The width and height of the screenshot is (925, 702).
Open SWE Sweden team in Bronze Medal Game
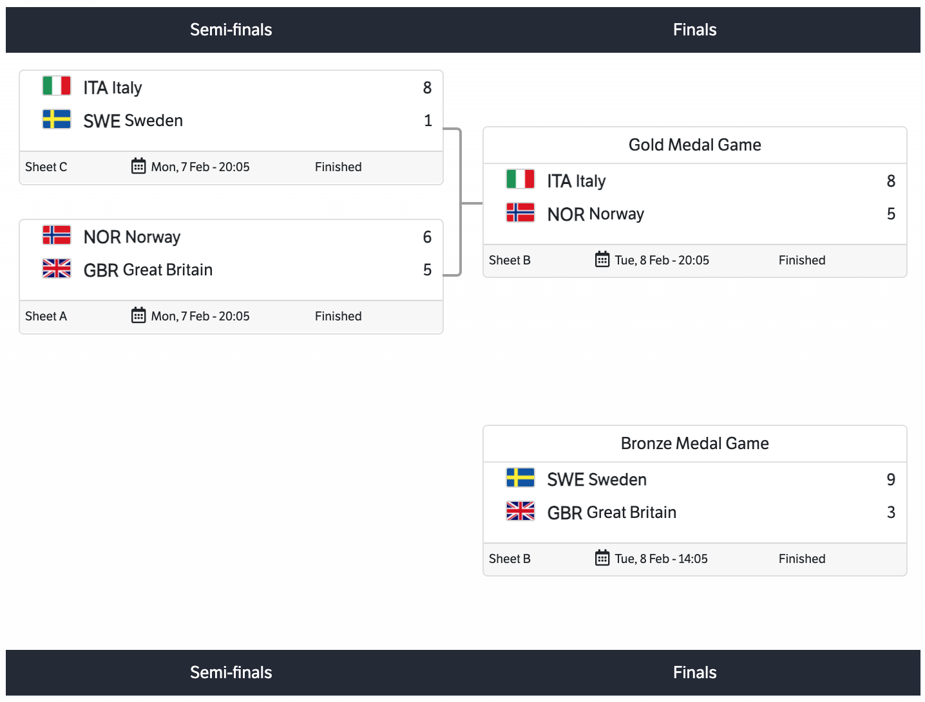point(596,480)
